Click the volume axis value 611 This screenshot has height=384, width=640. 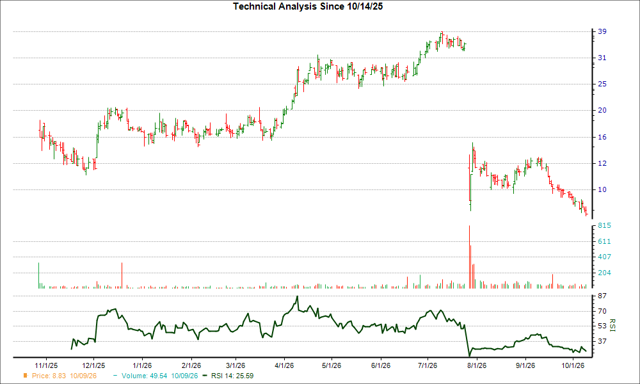click(604, 241)
